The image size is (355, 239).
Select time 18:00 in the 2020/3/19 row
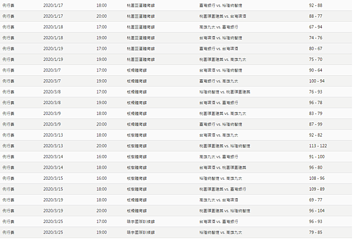101,200
